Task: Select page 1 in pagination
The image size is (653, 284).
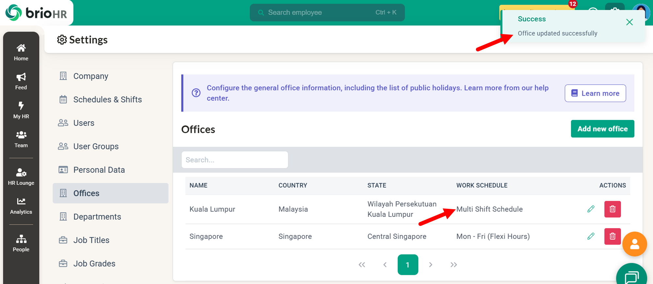Action: (407, 265)
